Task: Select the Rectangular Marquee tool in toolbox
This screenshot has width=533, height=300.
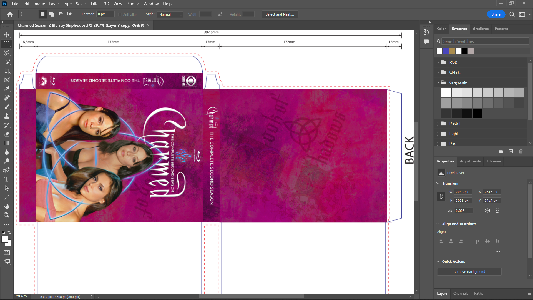Action: (x=7, y=44)
